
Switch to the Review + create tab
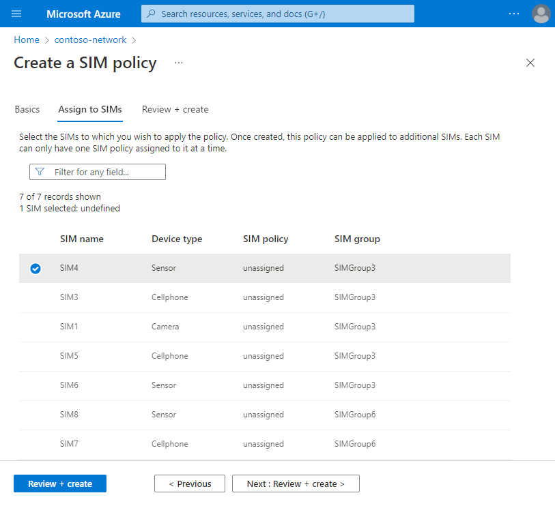175,109
